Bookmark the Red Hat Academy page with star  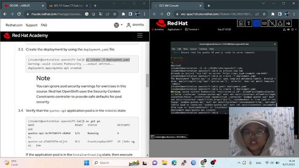click(x=114, y=14)
